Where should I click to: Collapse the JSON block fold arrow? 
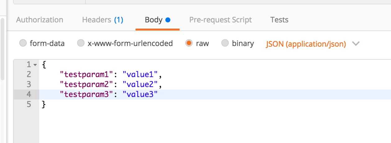pos(35,65)
